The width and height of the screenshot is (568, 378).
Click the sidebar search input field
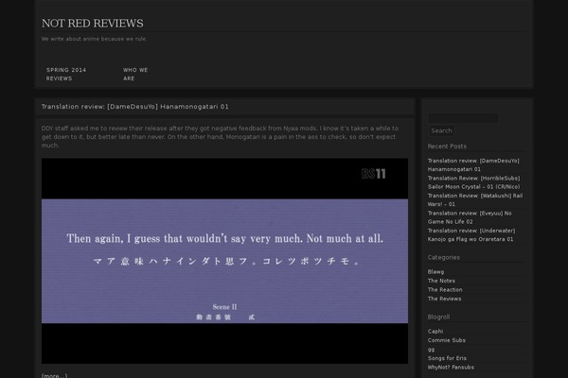point(463,118)
